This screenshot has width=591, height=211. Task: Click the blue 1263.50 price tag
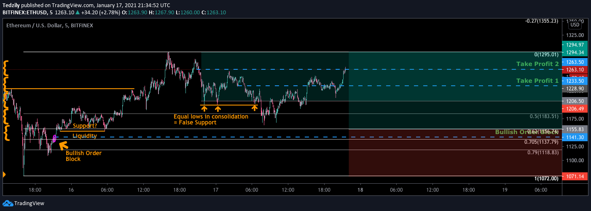[x=575, y=62]
